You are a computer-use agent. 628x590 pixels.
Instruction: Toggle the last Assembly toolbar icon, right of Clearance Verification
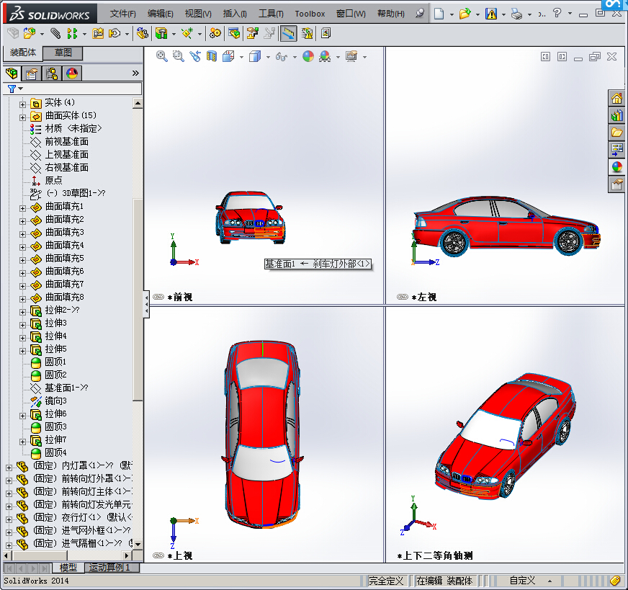[x=326, y=33]
